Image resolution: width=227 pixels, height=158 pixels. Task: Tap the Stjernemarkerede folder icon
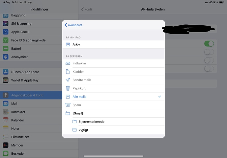(74, 122)
